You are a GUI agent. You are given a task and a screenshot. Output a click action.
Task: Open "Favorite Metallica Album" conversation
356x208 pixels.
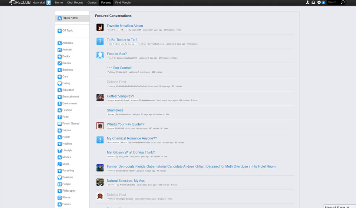(x=125, y=26)
